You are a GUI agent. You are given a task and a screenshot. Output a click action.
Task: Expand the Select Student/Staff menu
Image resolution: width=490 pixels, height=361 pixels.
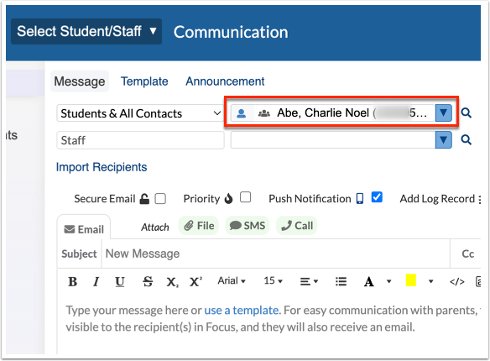pos(86,31)
